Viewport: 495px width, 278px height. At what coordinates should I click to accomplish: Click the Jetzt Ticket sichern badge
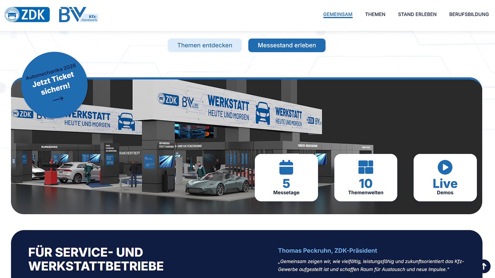click(x=54, y=84)
